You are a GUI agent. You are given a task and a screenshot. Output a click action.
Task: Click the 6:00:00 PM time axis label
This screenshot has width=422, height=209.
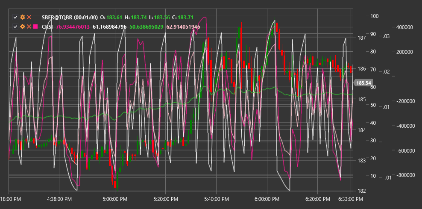click(x=267, y=199)
